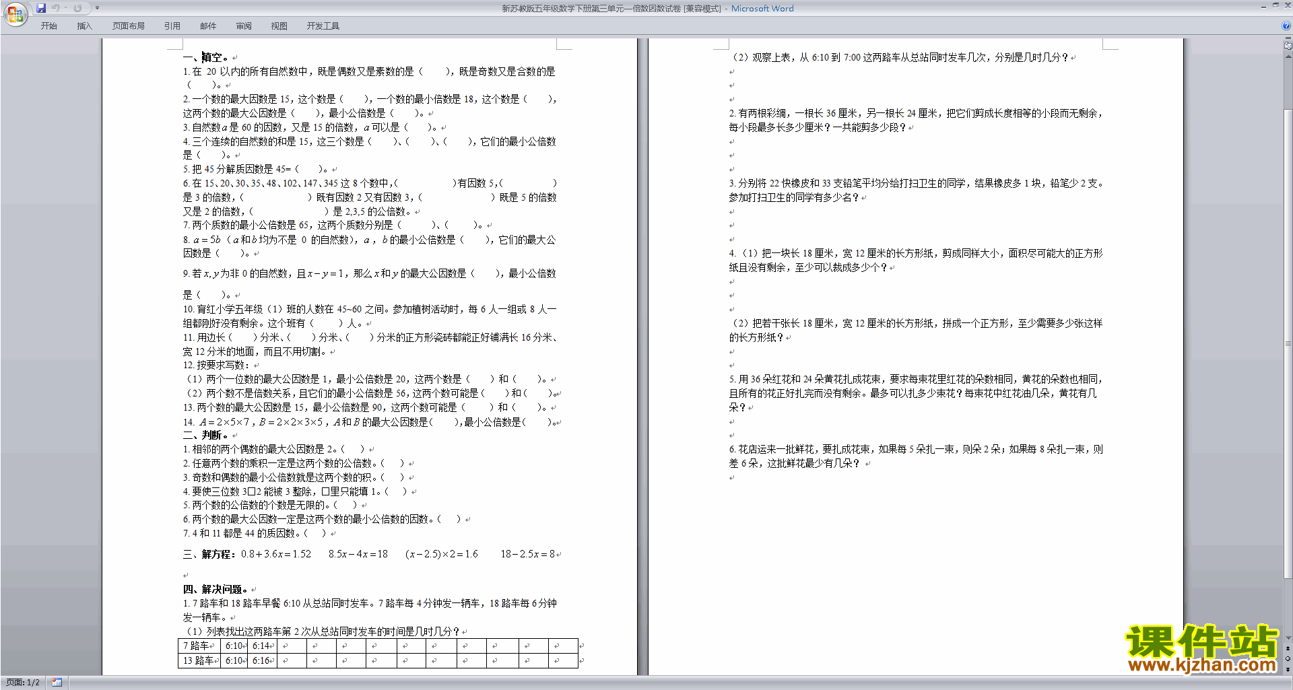This screenshot has width=1293, height=690.
Task: Click the 6:14 cell in the bus table
Action: [263, 646]
